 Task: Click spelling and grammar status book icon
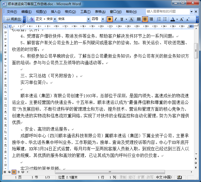179,177
